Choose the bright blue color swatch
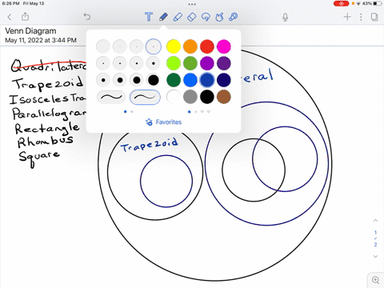 click(190, 80)
